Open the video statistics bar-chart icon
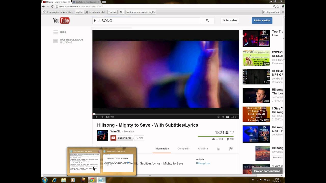The height and width of the screenshot is (183, 326). point(218,149)
